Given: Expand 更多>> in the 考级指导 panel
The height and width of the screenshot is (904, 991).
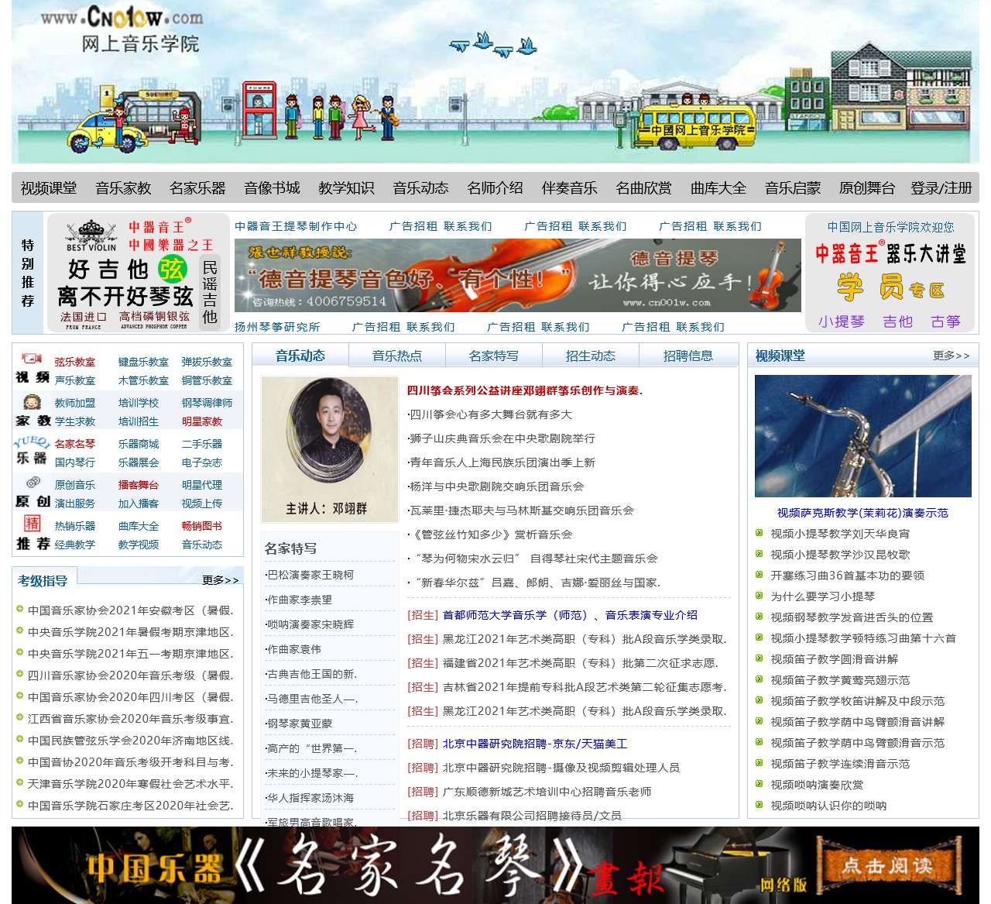Looking at the screenshot, I should point(220,579).
